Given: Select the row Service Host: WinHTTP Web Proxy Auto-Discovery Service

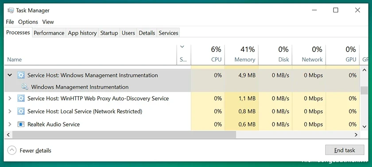Looking at the screenshot, I should (182, 98).
